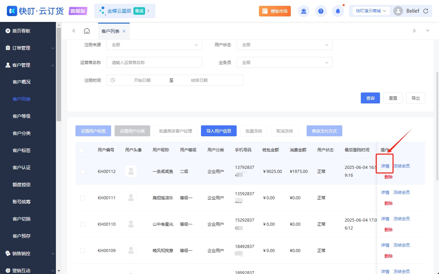Open 客户预存 in sidebar
439x274 pixels.
(x=22, y=236)
